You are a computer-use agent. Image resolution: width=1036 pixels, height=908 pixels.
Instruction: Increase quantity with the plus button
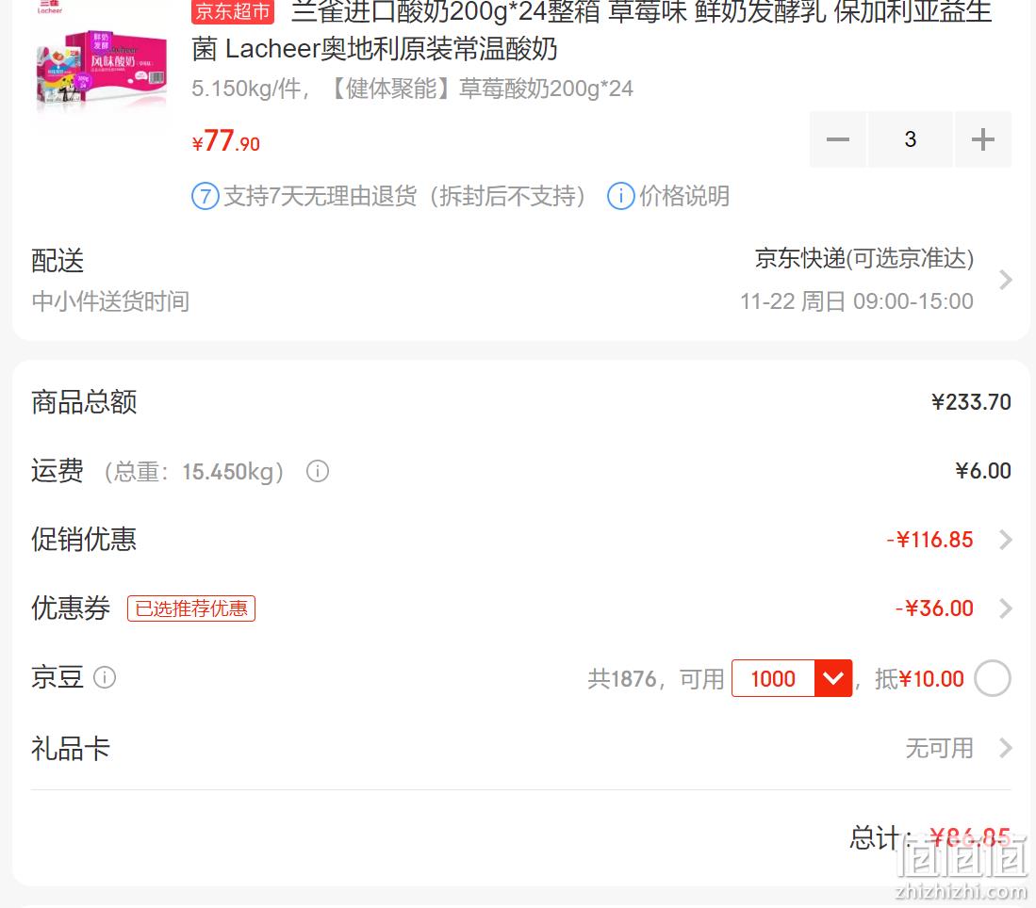coord(982,139)
